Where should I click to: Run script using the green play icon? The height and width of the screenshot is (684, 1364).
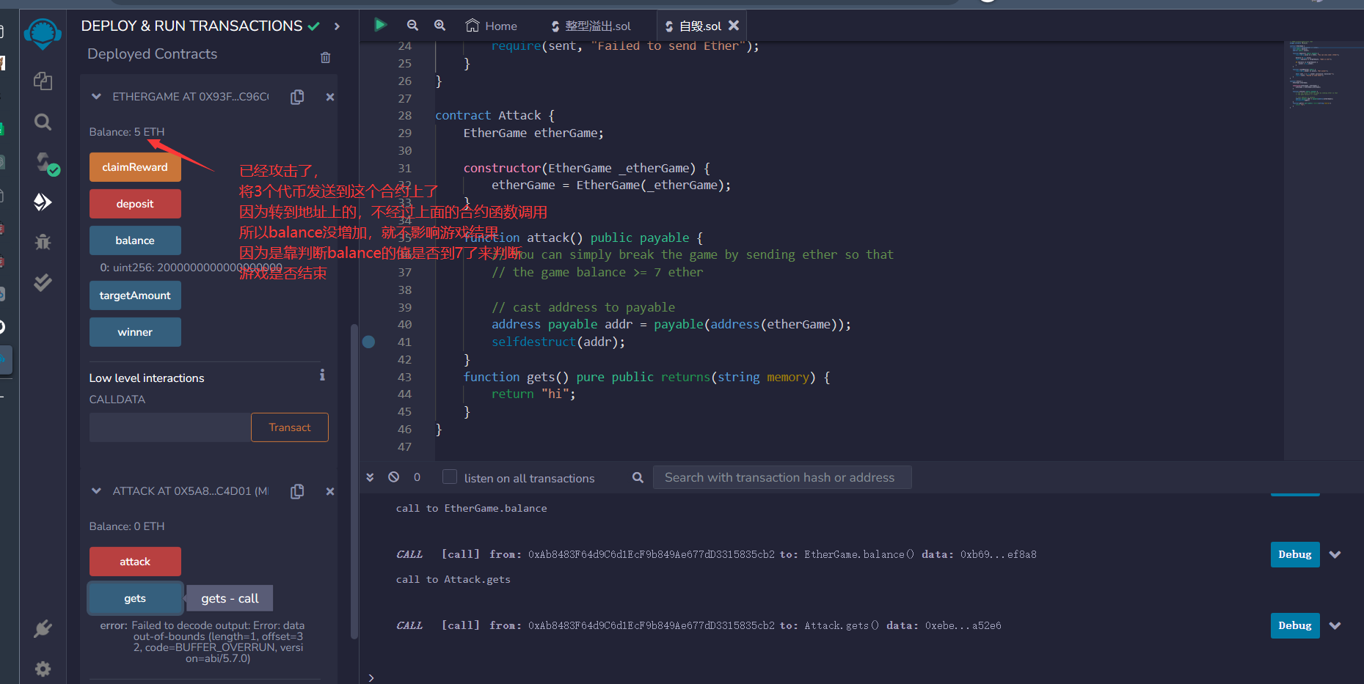point(380,25)
